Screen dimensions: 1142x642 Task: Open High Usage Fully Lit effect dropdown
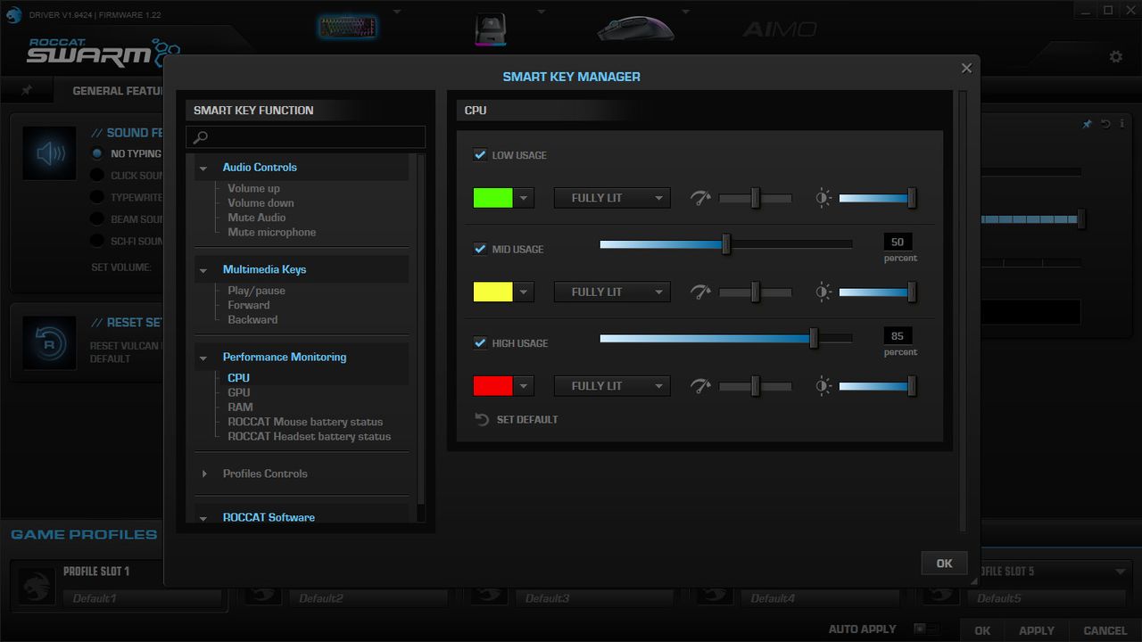[612, 386]
